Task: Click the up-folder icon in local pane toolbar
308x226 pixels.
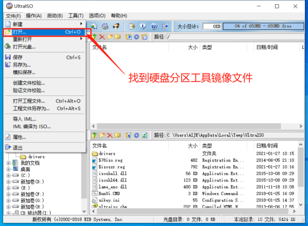Action: (94, 135)
